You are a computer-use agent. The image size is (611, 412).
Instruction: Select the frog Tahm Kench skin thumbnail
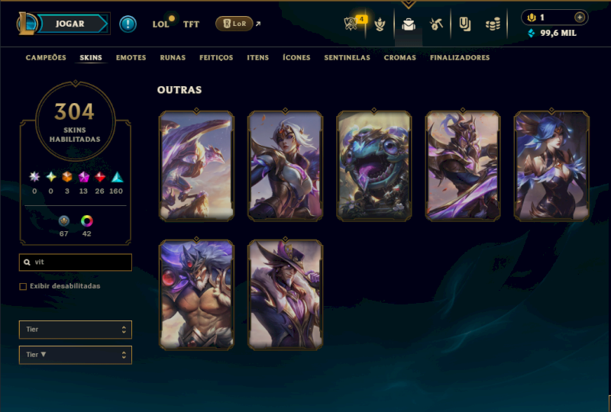pyautogui.click(x=374, y=166)
